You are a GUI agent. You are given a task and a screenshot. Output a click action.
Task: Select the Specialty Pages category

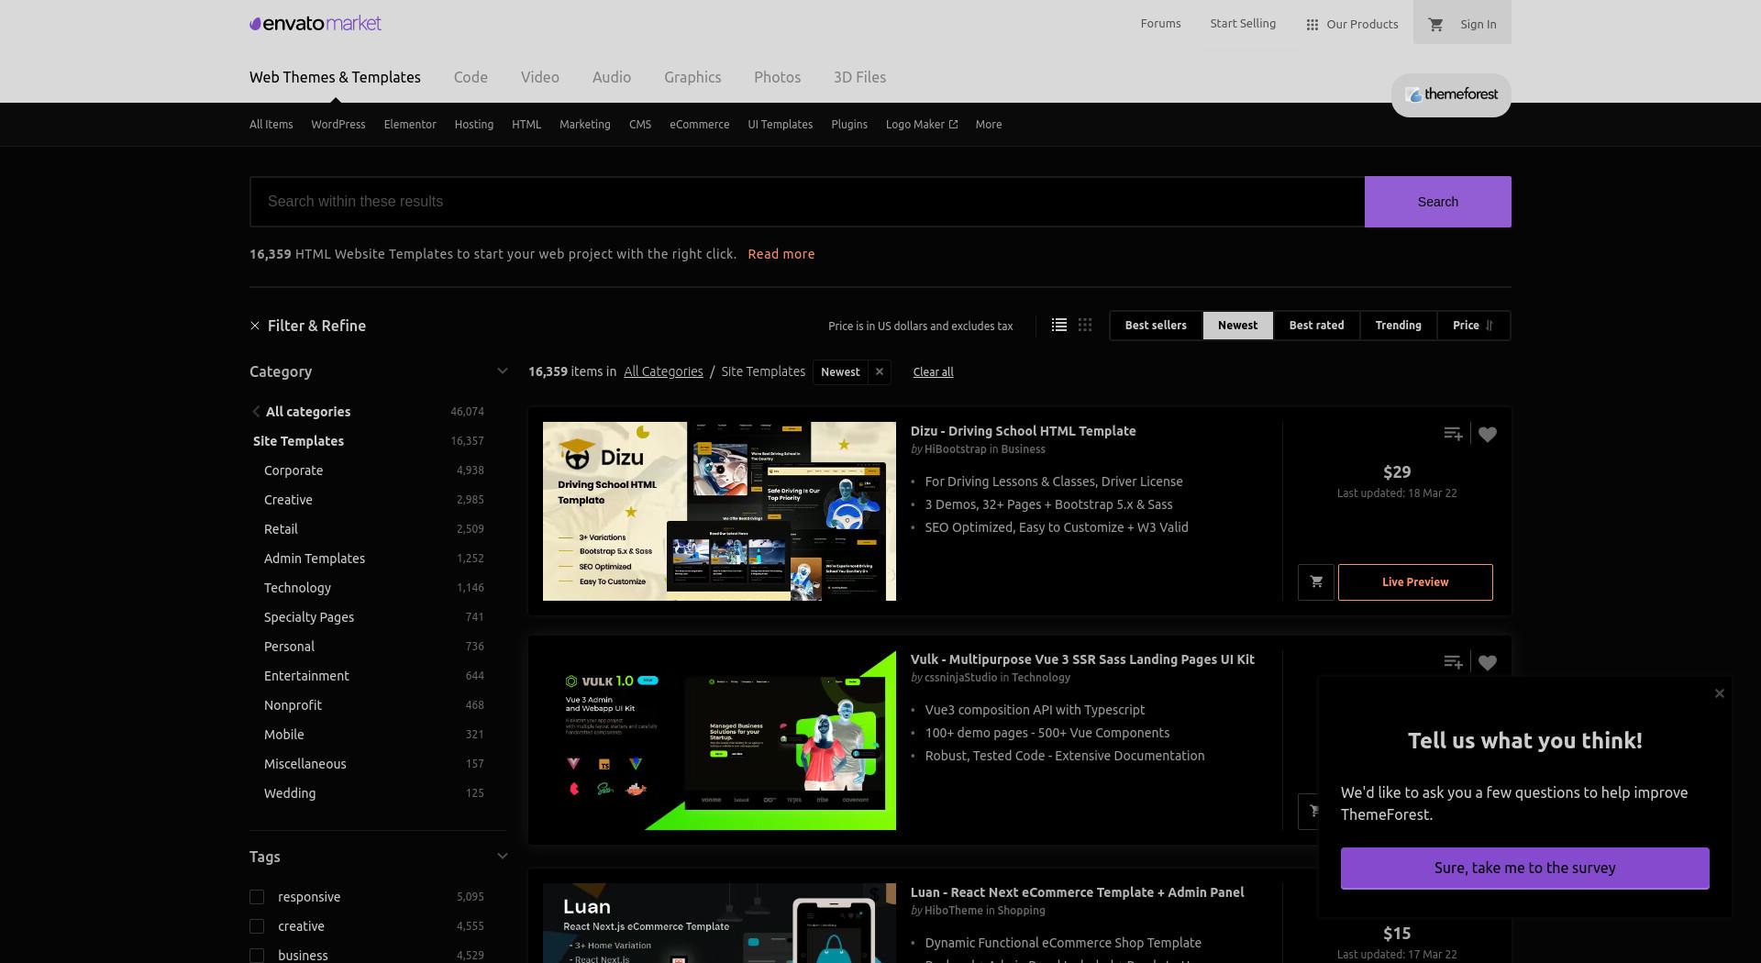[x=309, y=617]
